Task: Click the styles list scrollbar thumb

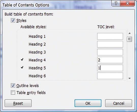Action: click(129, 39)
